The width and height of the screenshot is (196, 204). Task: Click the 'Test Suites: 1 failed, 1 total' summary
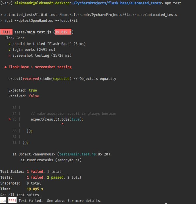pos(31,172)
